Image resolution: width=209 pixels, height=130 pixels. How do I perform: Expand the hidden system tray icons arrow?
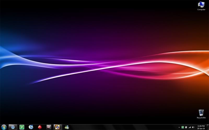click(x=179, y=127)
